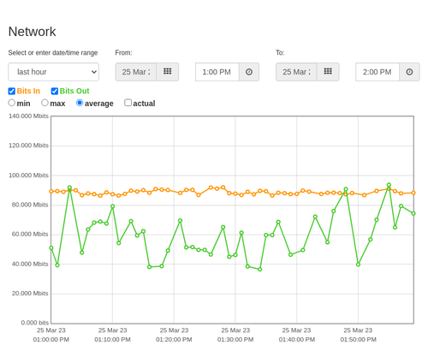Click the 1:00 PM From time field

coord(217,72)
